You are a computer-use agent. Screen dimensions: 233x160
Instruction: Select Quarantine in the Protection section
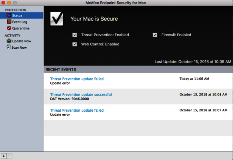click(x=20, y=28)
